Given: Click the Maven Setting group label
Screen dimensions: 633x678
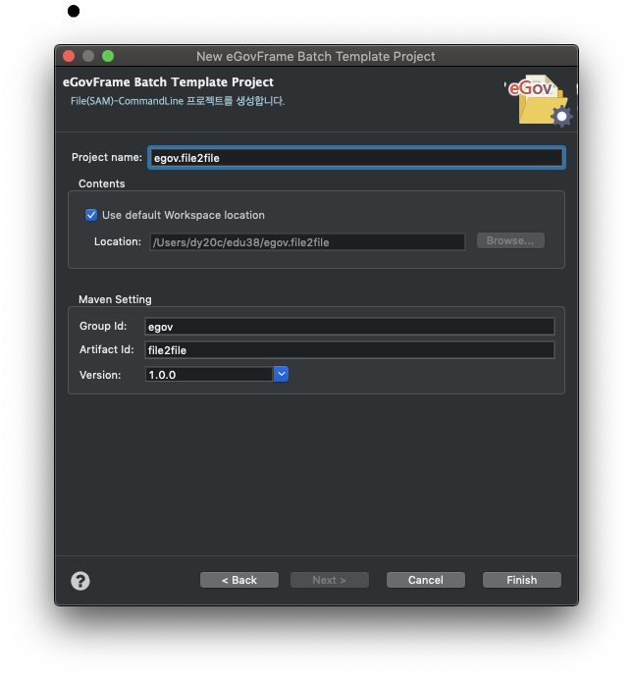Looking at the screenshot, I should click(x=115, y=299).
